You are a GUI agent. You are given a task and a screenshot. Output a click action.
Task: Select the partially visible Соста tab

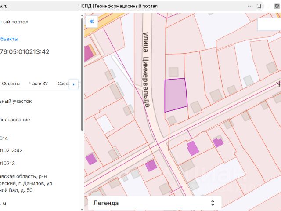(63, 84)
